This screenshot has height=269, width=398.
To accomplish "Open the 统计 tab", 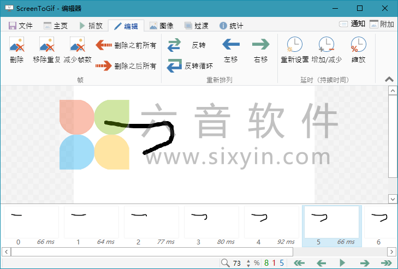I will [x=231, y=26].
